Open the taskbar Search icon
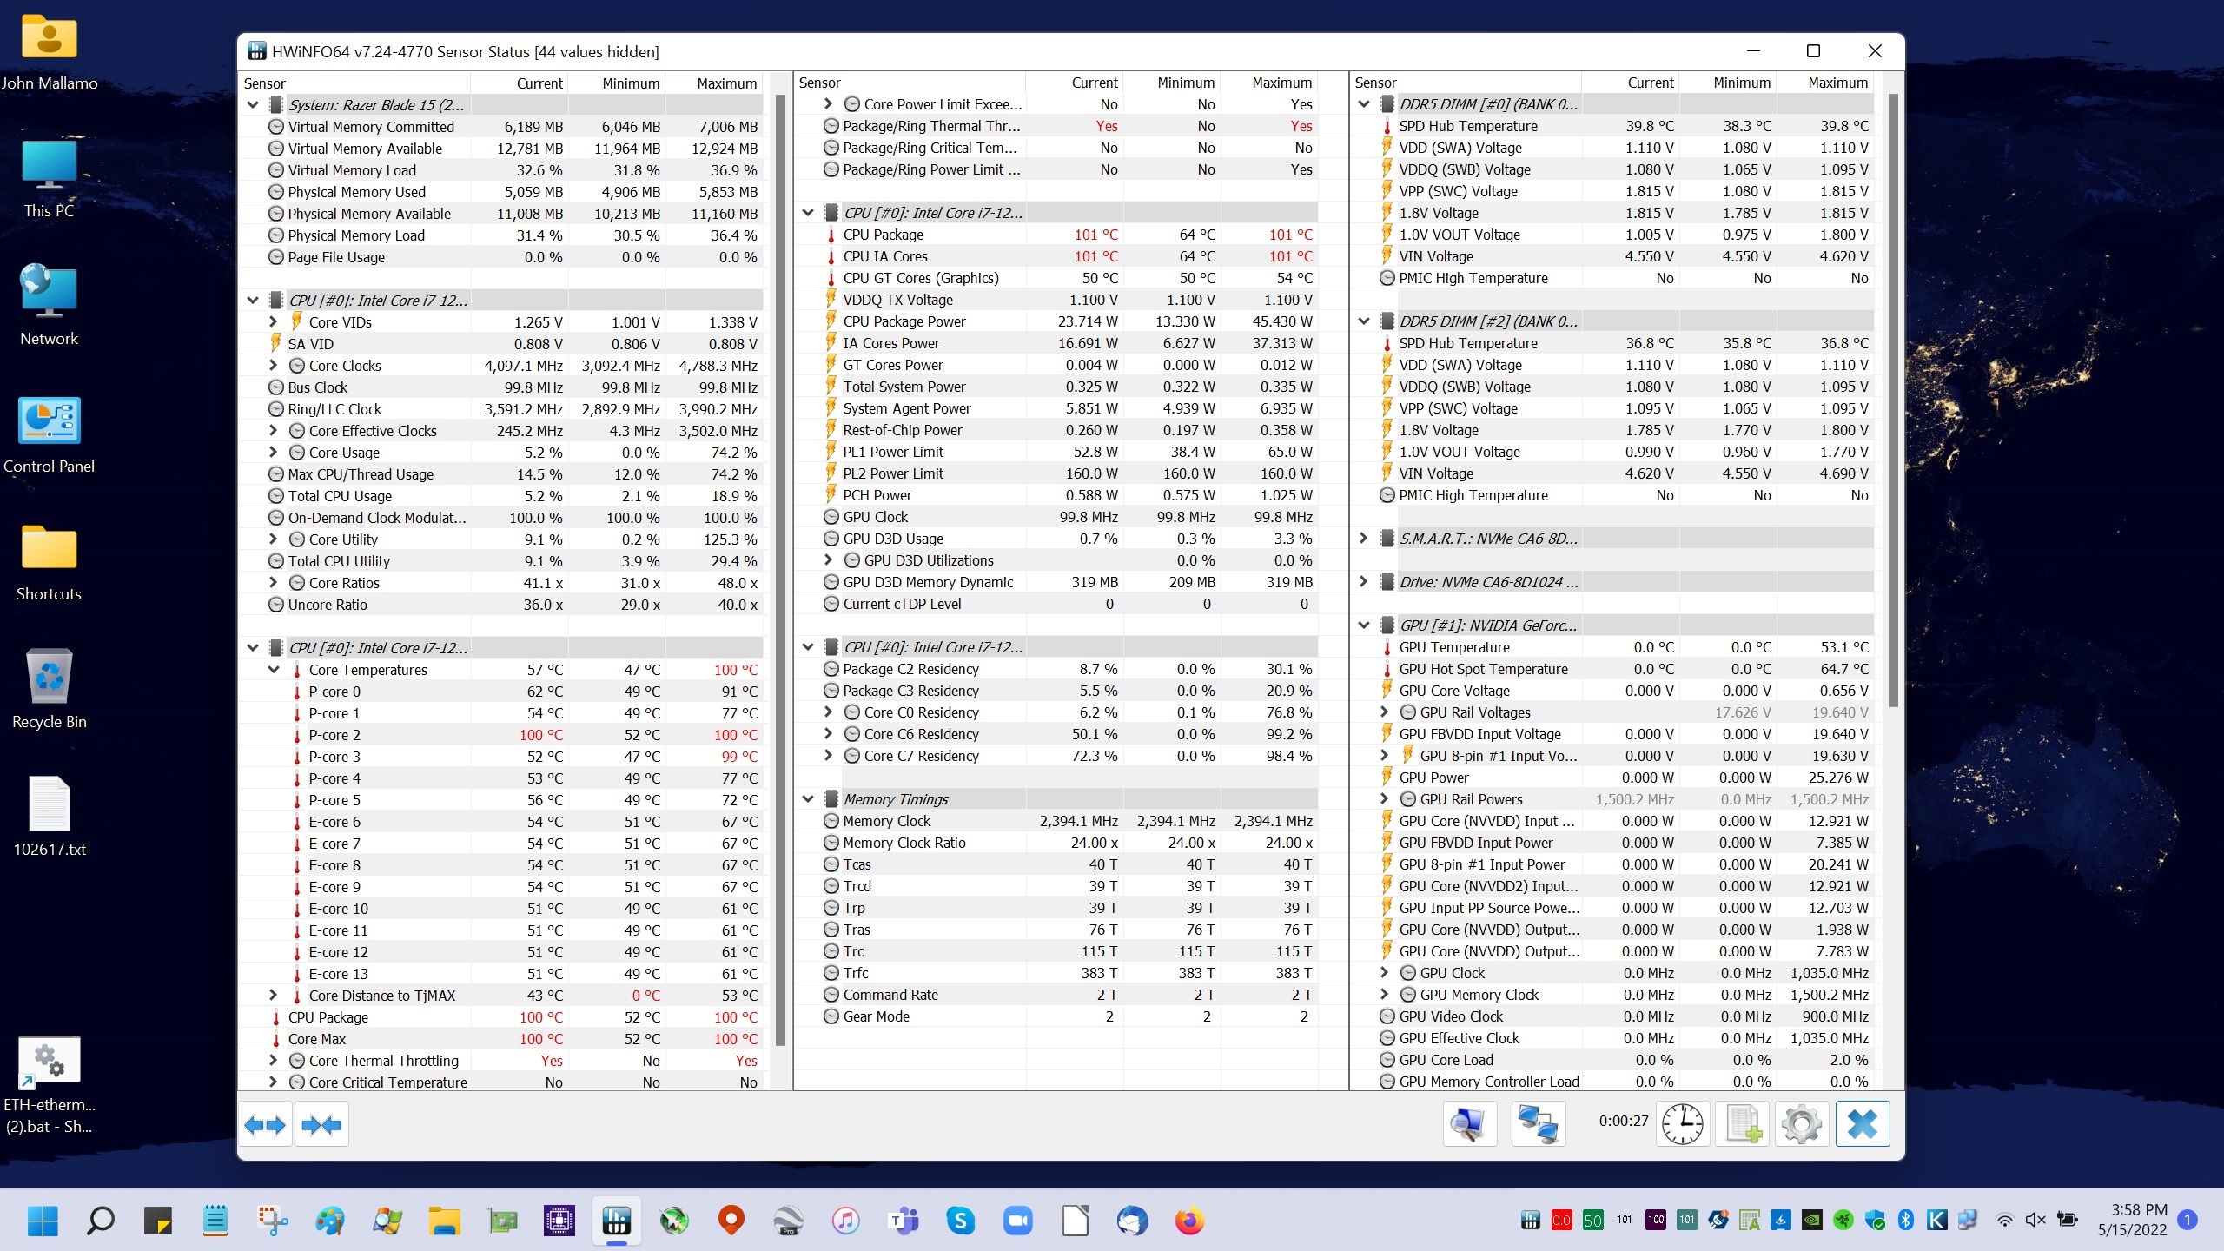Image resolution: width=2224 pixels, height=1251 pixels. click(x=101, y=1221)
